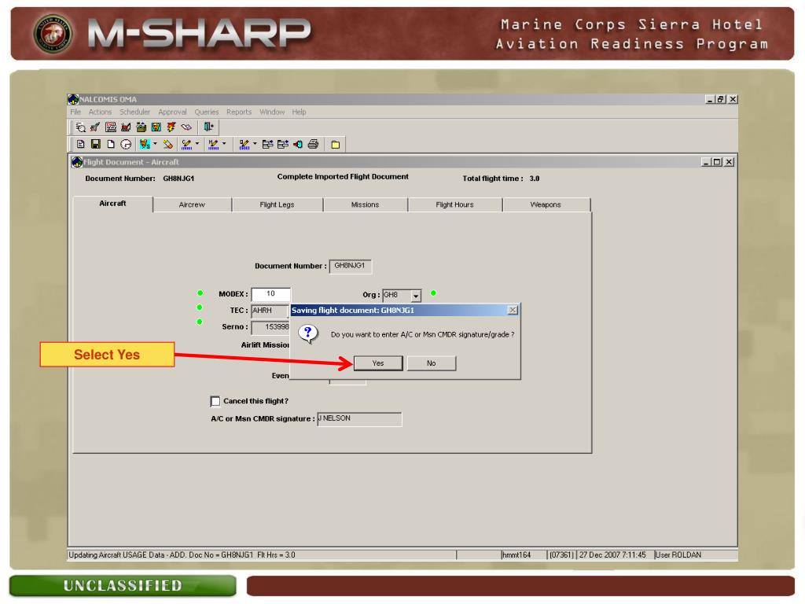Image resolution: width=805 pixels, height=604 pixels.
Task: Click the lined document icon beside the floppy disk
Action: pos(81,145)
